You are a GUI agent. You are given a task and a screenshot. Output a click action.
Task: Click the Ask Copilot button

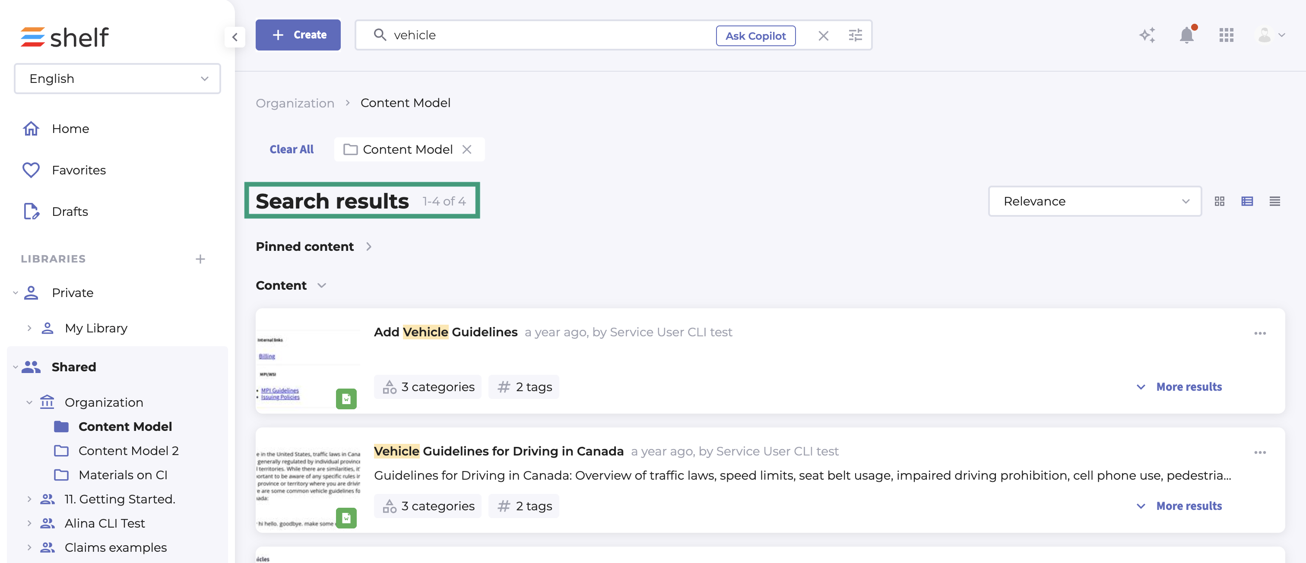click(x=755, y=36)
